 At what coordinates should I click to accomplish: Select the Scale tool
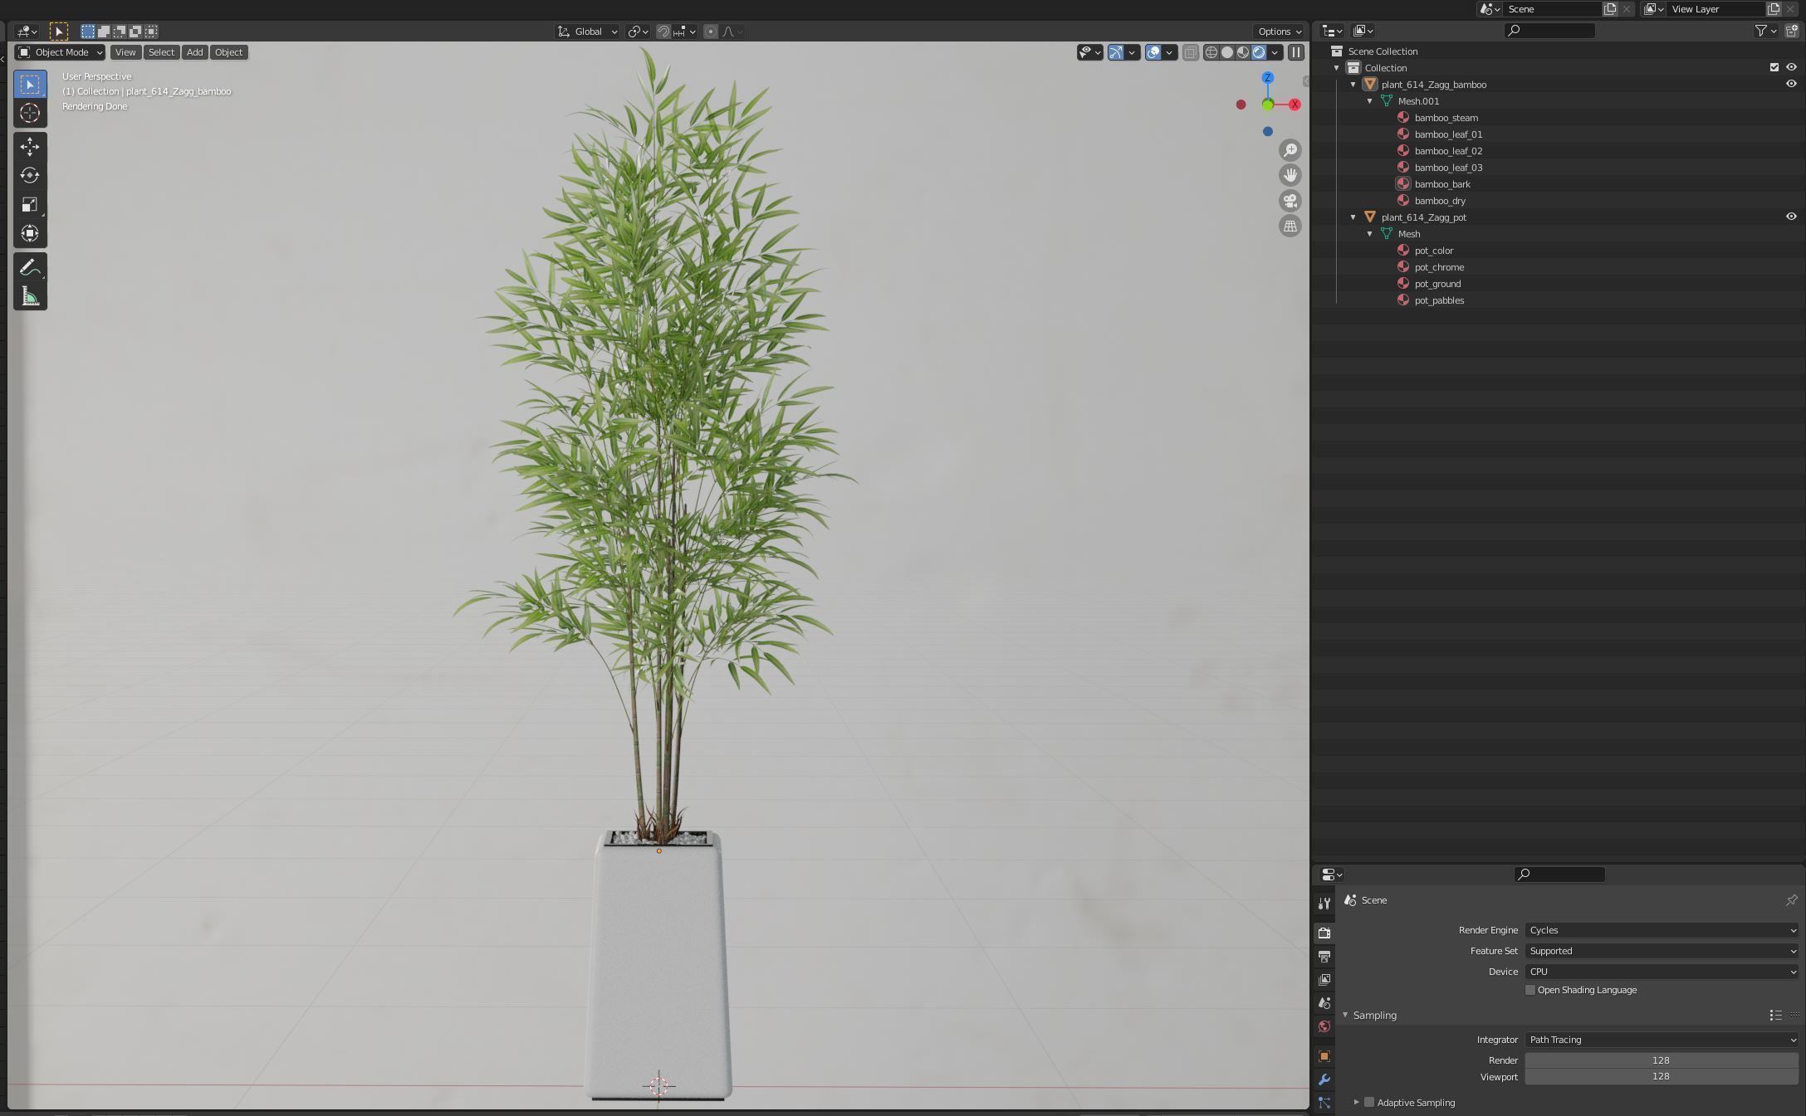point(30,205)
